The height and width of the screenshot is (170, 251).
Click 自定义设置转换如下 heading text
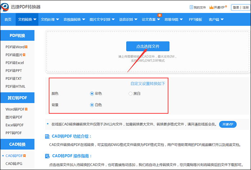click(x=148, y=84)
